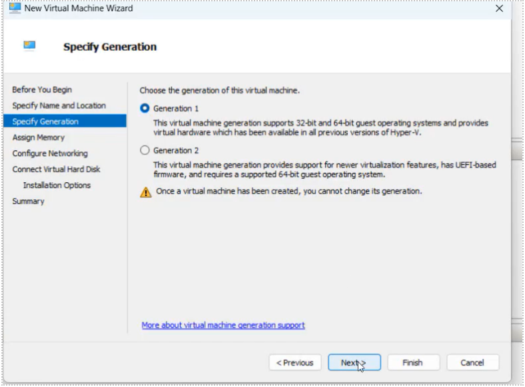This screenshot has width=525, height=387.
Task: Jump to Assign Memory step
Action: point(39,137)
